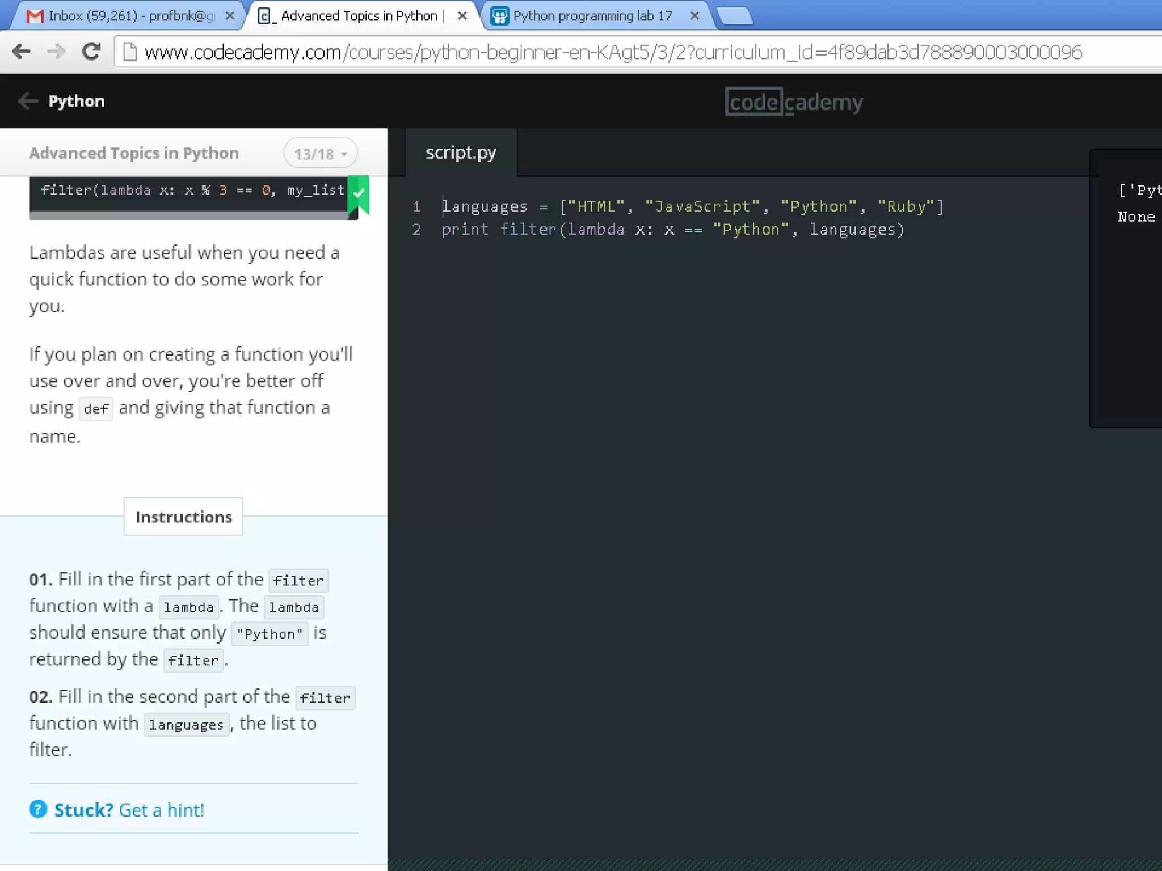Close the Python programming lab 17 tab
This screenshot has height=871, width=1162.
(x=694, y=16)
